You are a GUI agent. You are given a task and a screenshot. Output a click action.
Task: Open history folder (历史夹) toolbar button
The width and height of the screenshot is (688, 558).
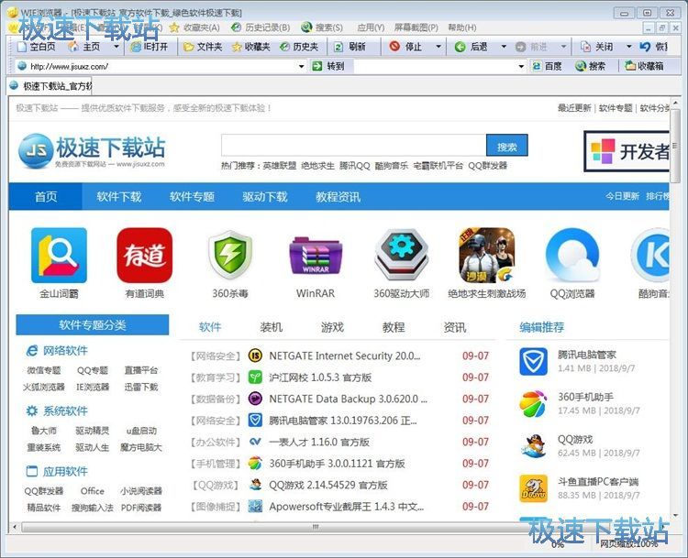pos(299,47)
